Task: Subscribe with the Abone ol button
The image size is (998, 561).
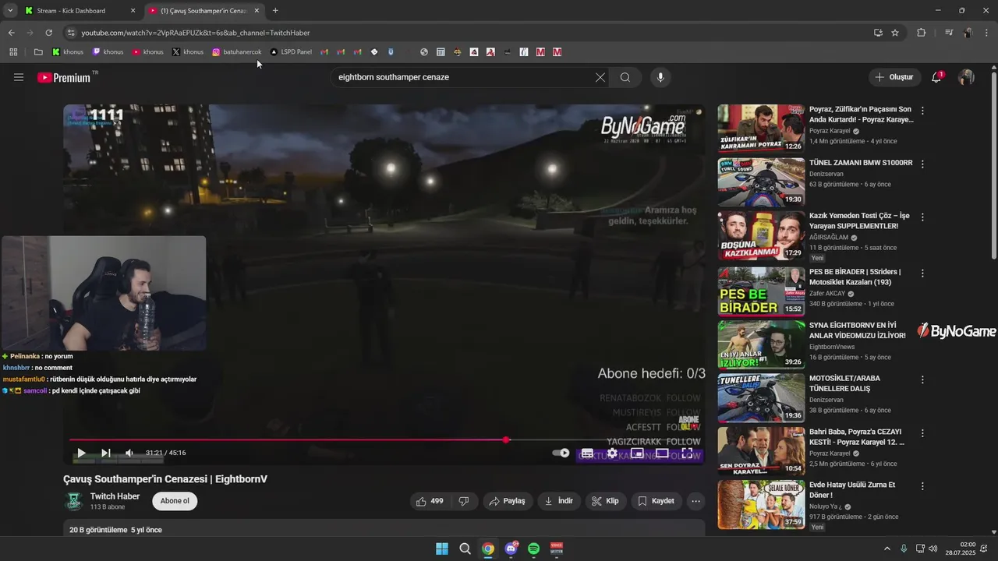Action: (175, 501)
